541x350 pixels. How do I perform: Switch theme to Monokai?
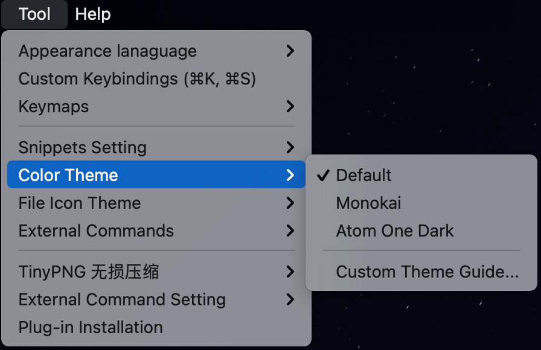368,203
